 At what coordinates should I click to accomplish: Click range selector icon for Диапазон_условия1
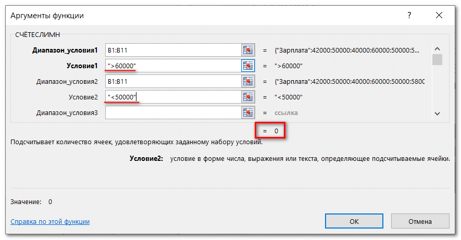tap(248, 50)
